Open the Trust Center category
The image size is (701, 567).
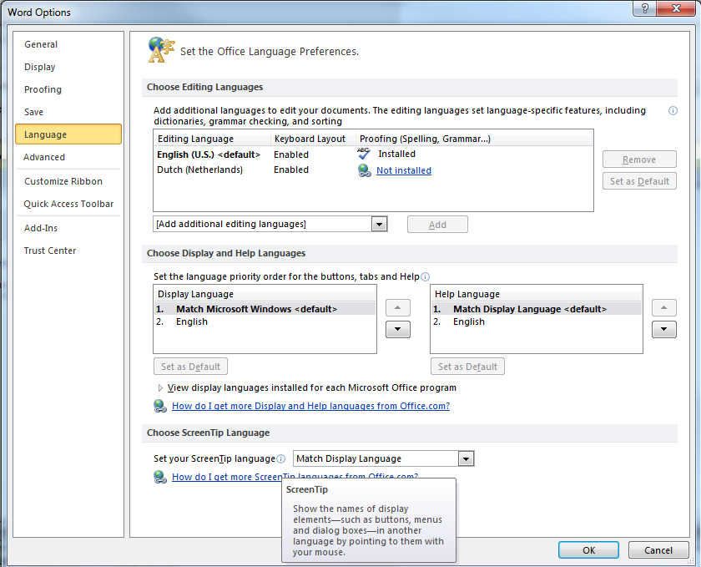(x=50, y=251)
